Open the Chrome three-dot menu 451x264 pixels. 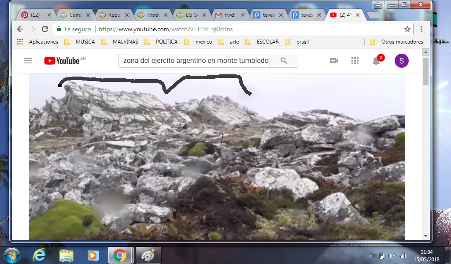(x=421, y=29)
